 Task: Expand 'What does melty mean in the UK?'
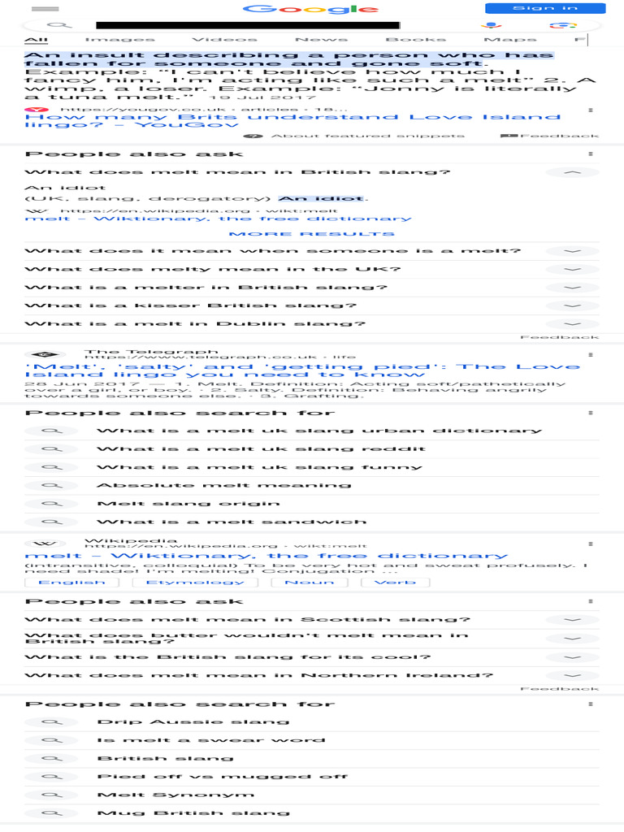[x=572, y=270]
